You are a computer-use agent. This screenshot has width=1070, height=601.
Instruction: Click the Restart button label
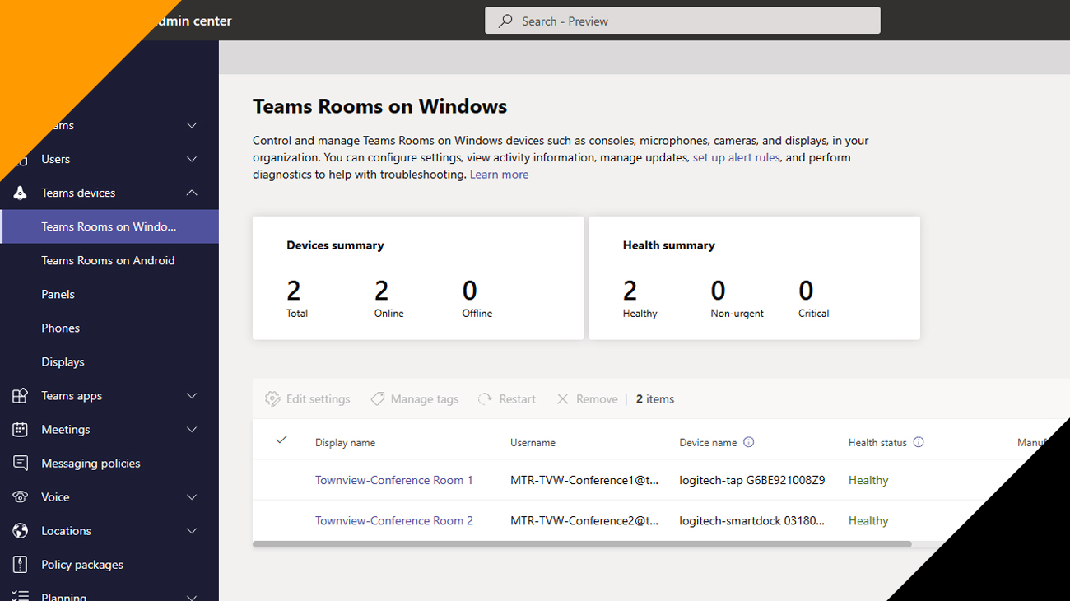pos(517,399)
